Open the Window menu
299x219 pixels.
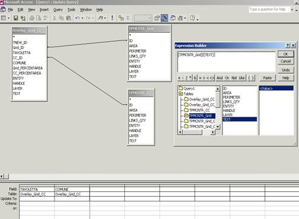point(86,10)
